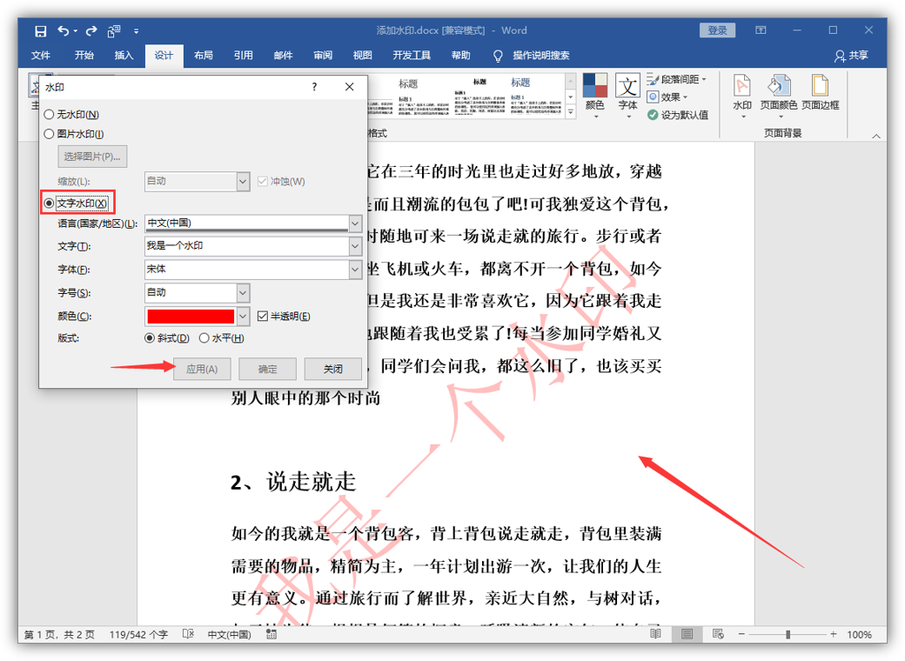This screenshot has width=905, height=661.
Task: Switch to the 开发工具 ribbon tab
Action: click(x=412, y=56)
